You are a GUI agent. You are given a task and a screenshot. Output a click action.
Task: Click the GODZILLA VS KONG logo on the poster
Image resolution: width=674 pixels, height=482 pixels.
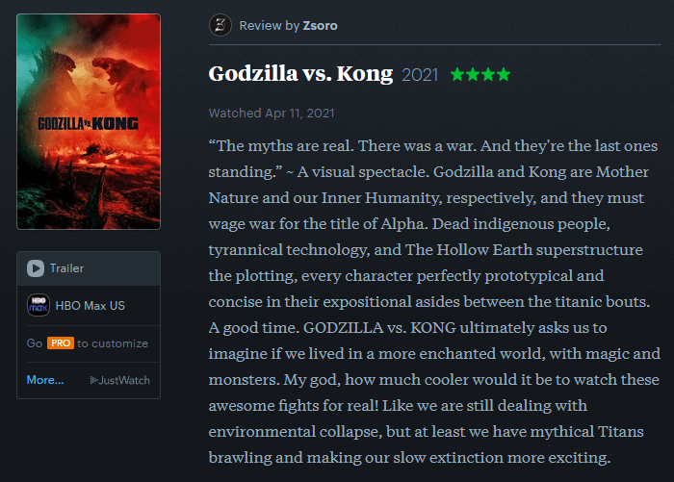tap(88, 122)
